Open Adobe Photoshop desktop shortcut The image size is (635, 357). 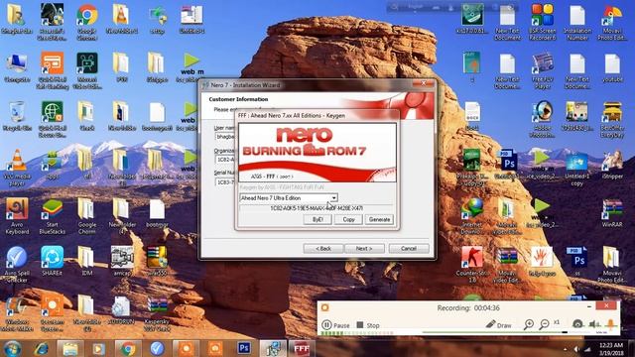pos(543,119)
